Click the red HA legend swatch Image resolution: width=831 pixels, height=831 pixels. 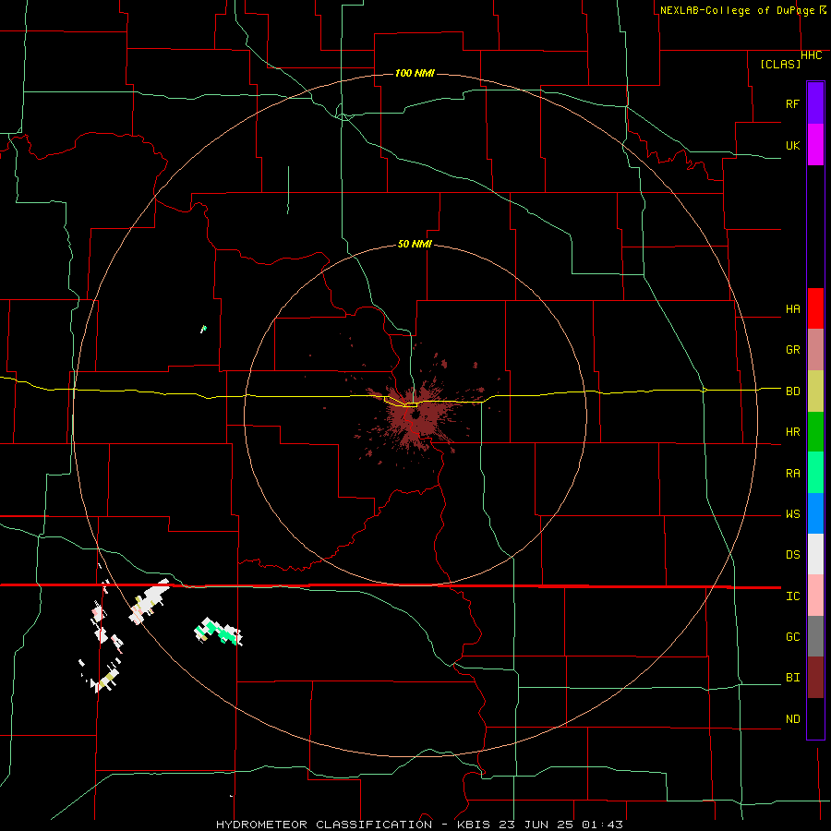coord(815,308)
